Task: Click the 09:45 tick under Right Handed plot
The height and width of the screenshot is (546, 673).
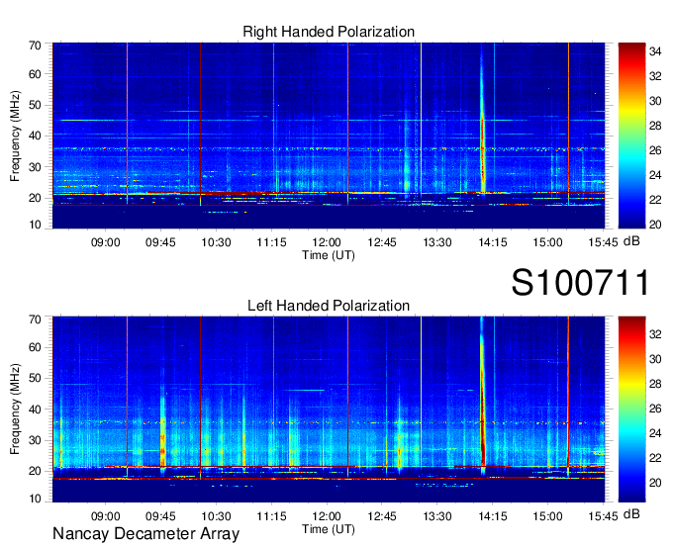Action: (160, 242)
